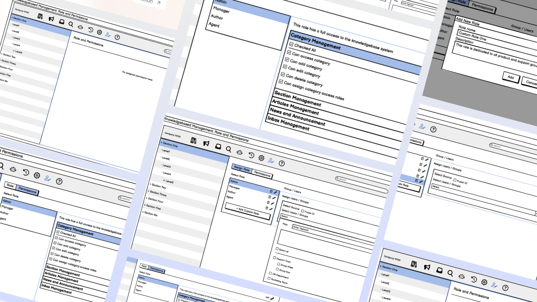Image resolution: width=537 pixels, height=302 pixels.
Task: Check the Marketing Team box in center mockup
Action: click(269, 278)
